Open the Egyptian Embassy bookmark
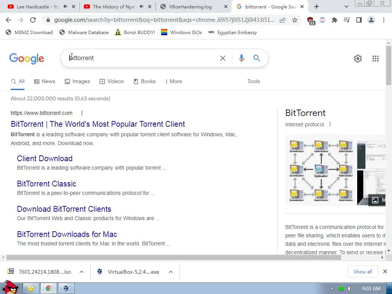 [x=232, y=32]
